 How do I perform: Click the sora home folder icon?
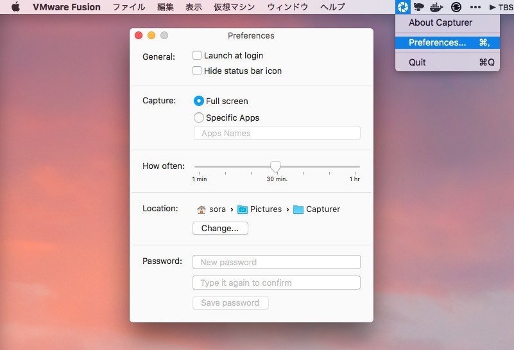click(201, 209)
